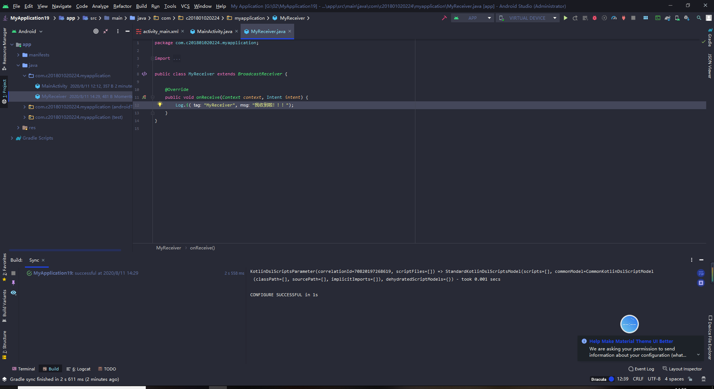Sync project with Gradle files icon

668,18
